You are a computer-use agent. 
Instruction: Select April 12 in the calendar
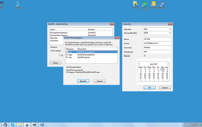149,74
